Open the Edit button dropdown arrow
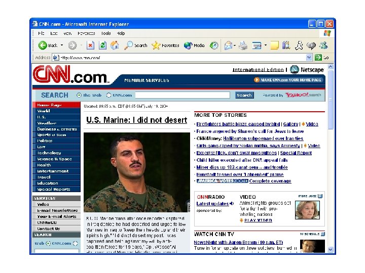The image size is (365, 273). coord(265,45)
